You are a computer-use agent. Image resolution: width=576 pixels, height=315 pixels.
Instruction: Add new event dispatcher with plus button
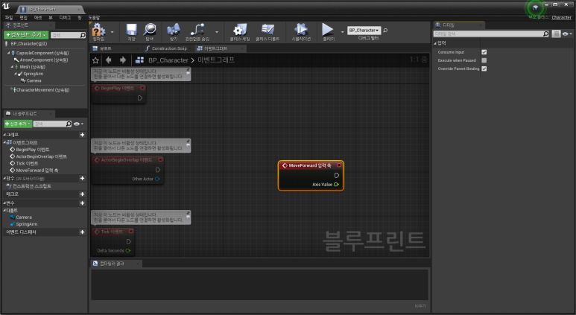pyautogui.click(x=82, y=232)
